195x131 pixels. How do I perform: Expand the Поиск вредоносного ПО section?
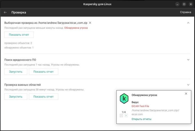(188, 60)
